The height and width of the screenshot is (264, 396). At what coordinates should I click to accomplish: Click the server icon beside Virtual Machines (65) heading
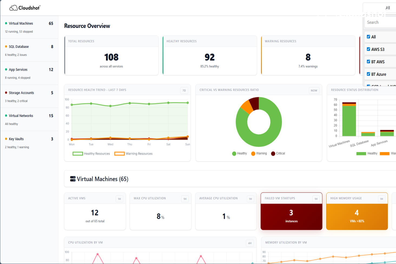tap(72, 179)
